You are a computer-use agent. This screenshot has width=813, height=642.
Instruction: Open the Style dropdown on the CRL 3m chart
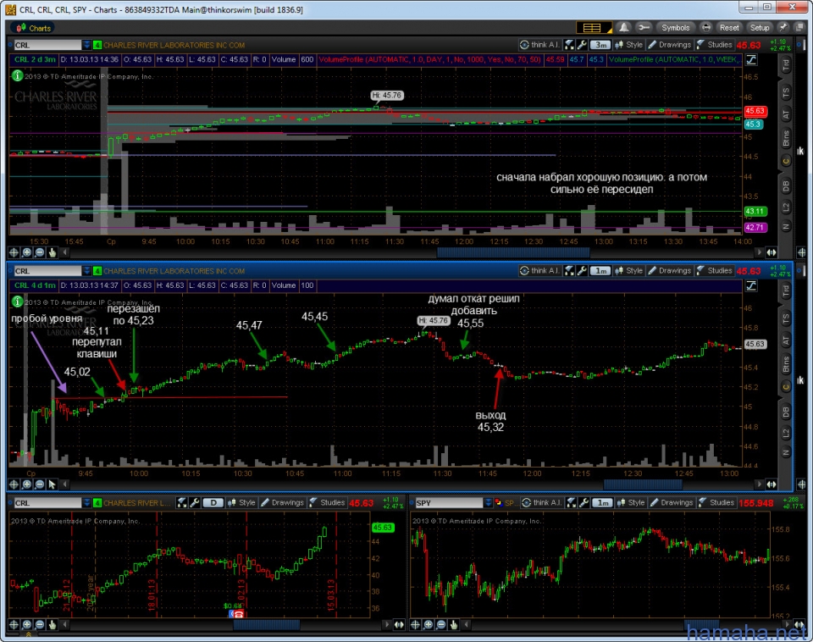point(629,45)
